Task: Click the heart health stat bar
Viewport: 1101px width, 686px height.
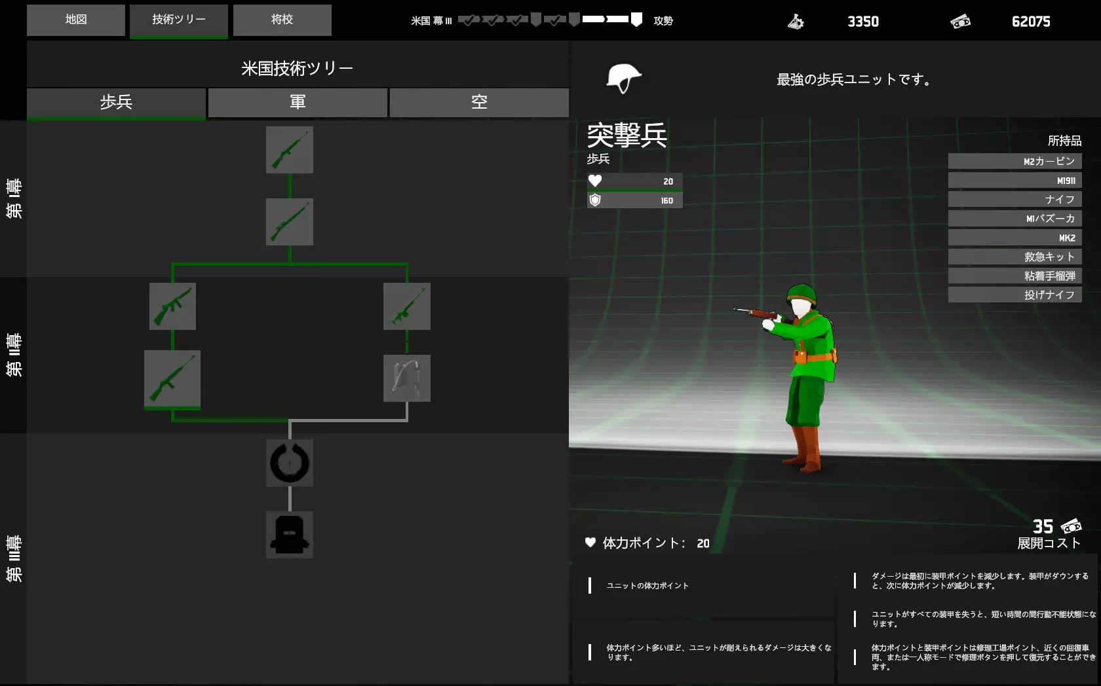Action: pos(635,181)
